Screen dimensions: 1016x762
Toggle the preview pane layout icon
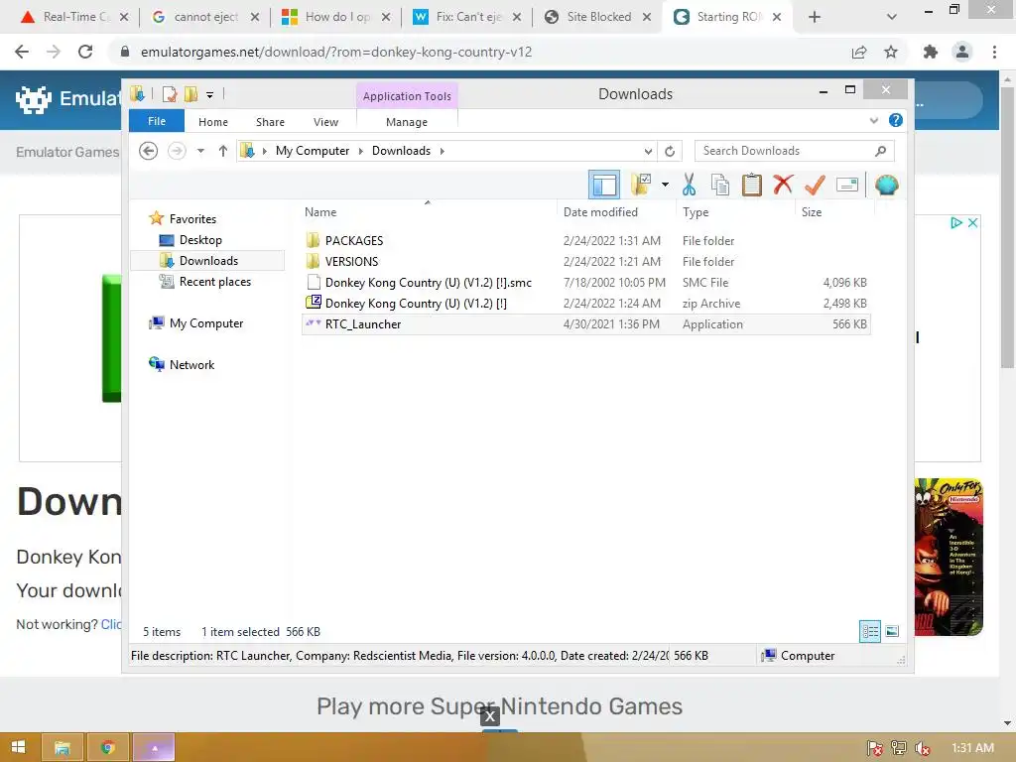point(604,185)
